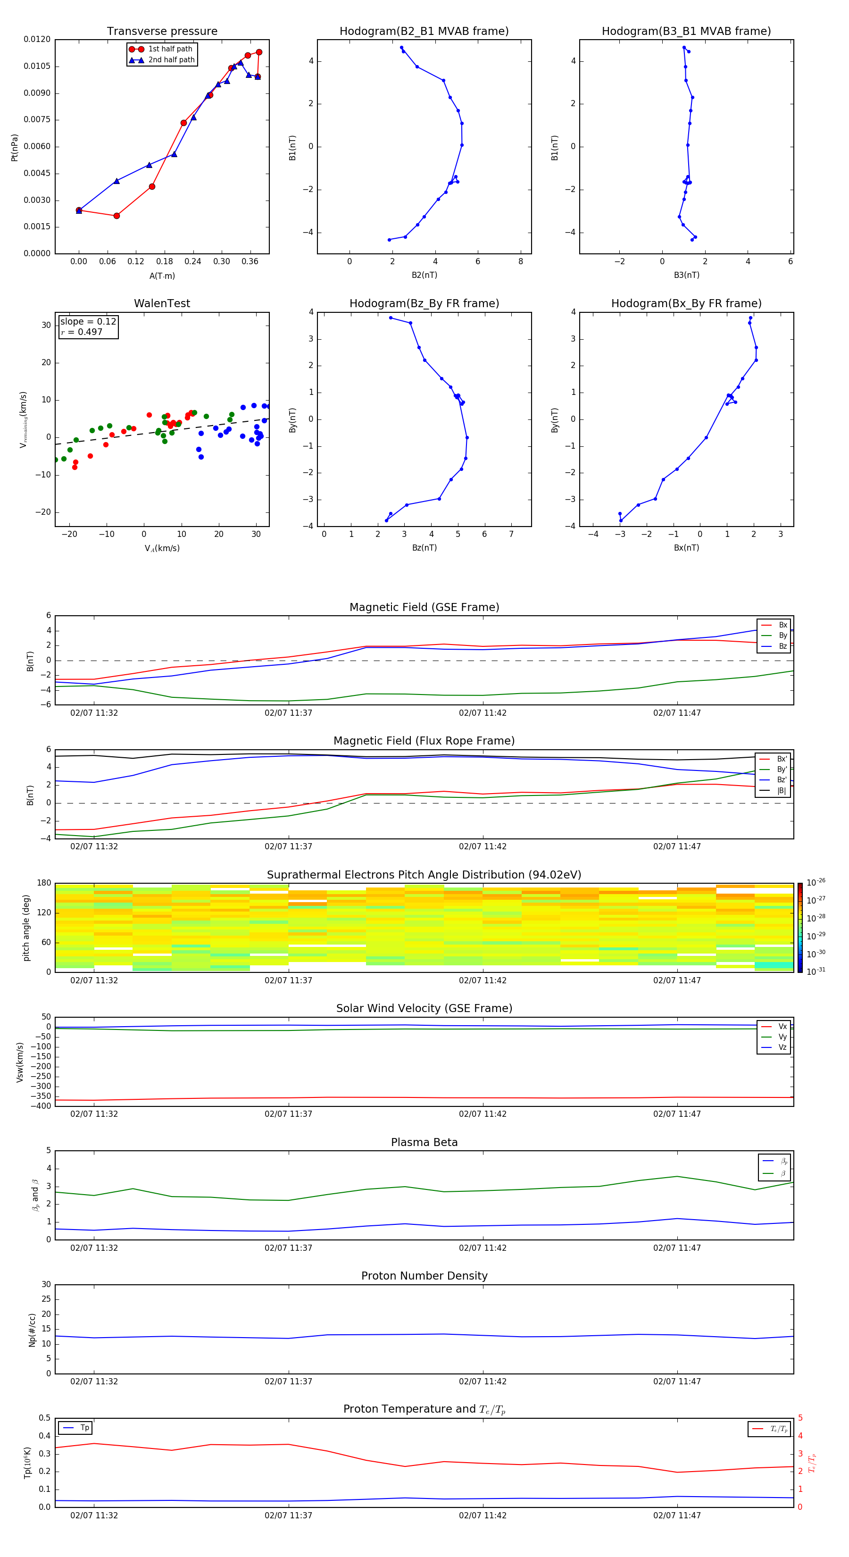Click the 'Hodogram(Bx_By FR frame)' title
849x1557 pixels.
click(686, 303)
